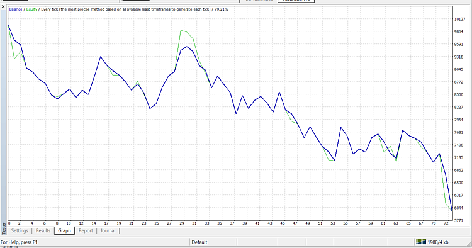The height and width of the screenshot is (248, 472).
Task: Click the 10137 value on the price axis
Action: coord(459,19)
